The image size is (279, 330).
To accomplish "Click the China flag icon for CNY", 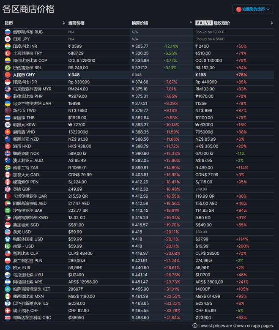I will click(8, 75).
